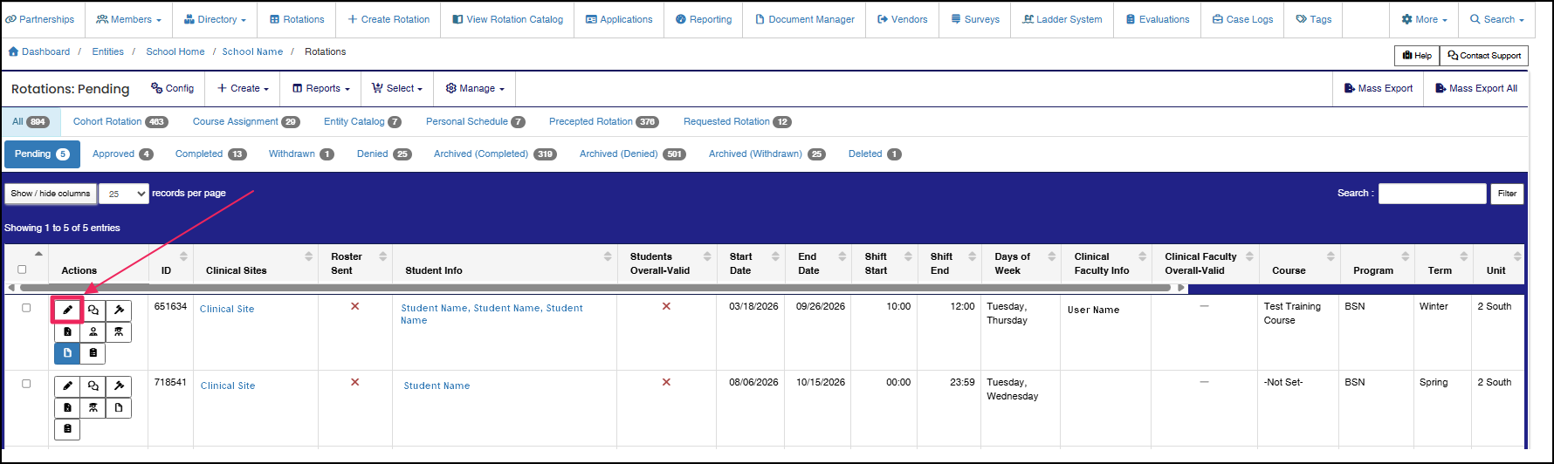
Task: Click the Filter button
Action: click(1507, 194)
